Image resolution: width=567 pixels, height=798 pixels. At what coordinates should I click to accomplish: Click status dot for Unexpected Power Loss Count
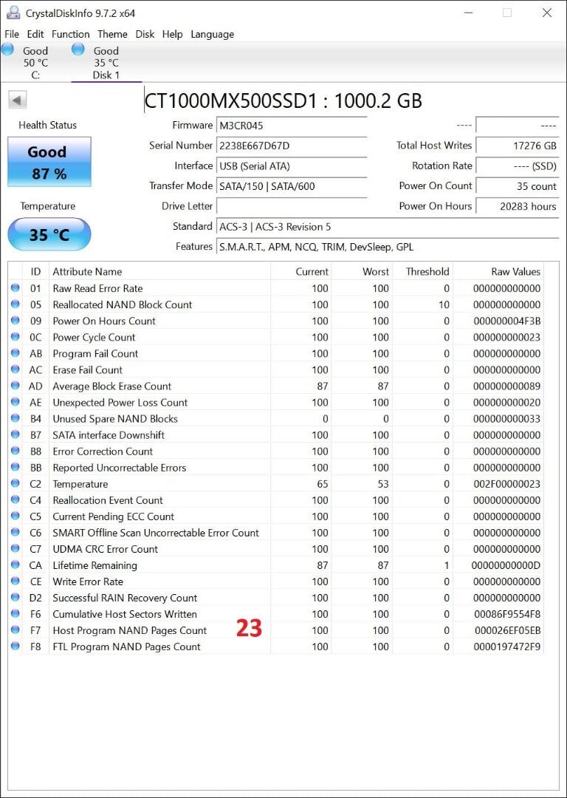pyautogui.click(x=16, y=402)
